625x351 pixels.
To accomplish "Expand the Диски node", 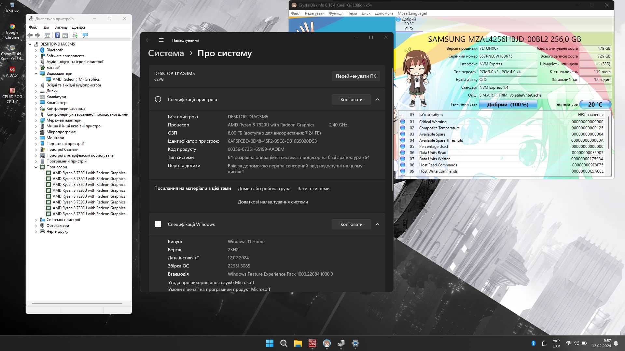I will click(x=36, y=91).
